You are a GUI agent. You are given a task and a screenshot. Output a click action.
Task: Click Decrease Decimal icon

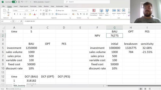[x=87, y=14]
